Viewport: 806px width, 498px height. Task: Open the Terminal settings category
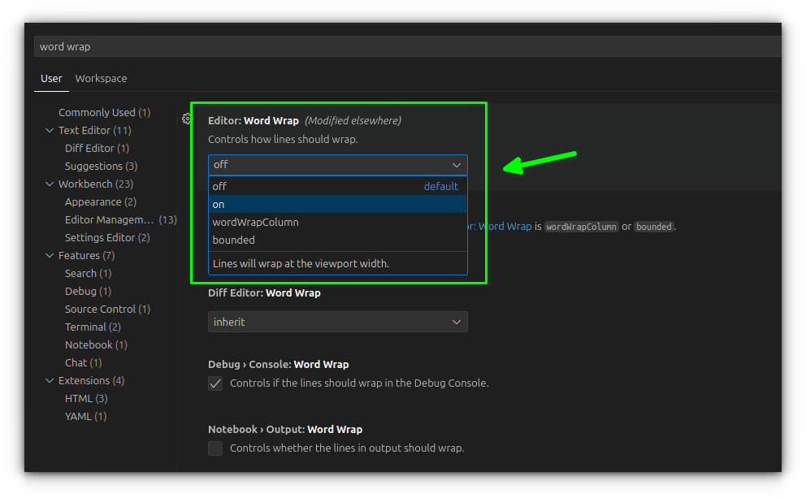(x=85, y=327)
